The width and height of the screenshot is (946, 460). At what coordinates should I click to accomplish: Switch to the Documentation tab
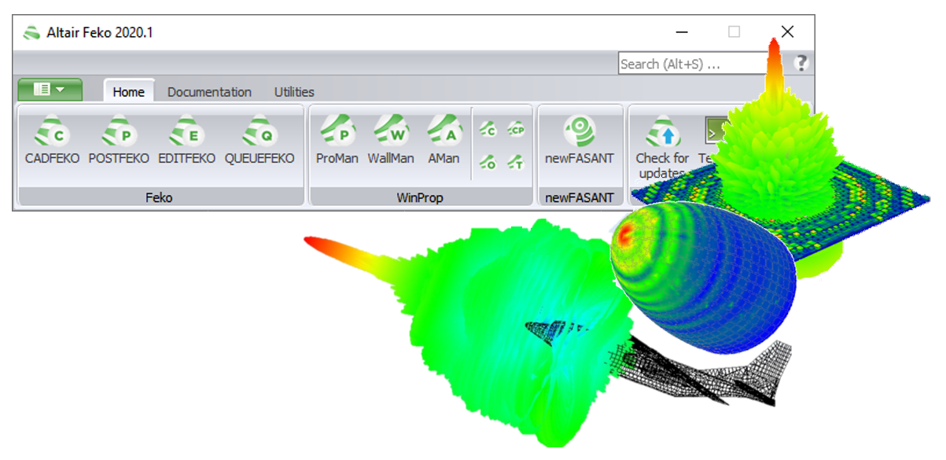click(209, 92)
